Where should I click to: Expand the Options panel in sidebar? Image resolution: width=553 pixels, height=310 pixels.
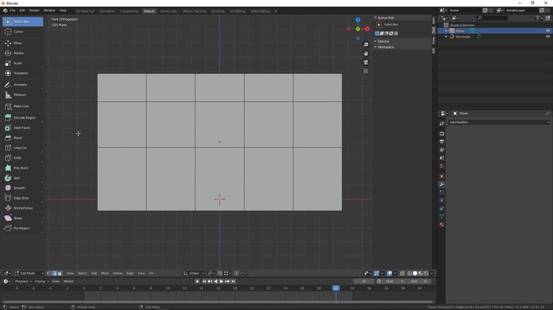coord(383,41)
